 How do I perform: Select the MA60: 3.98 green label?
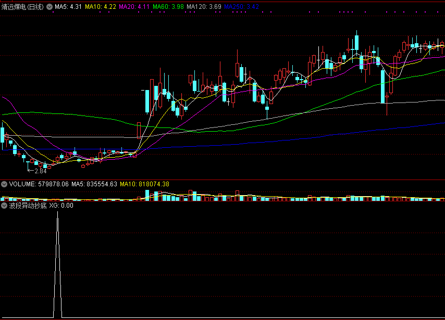click(168, 7)
